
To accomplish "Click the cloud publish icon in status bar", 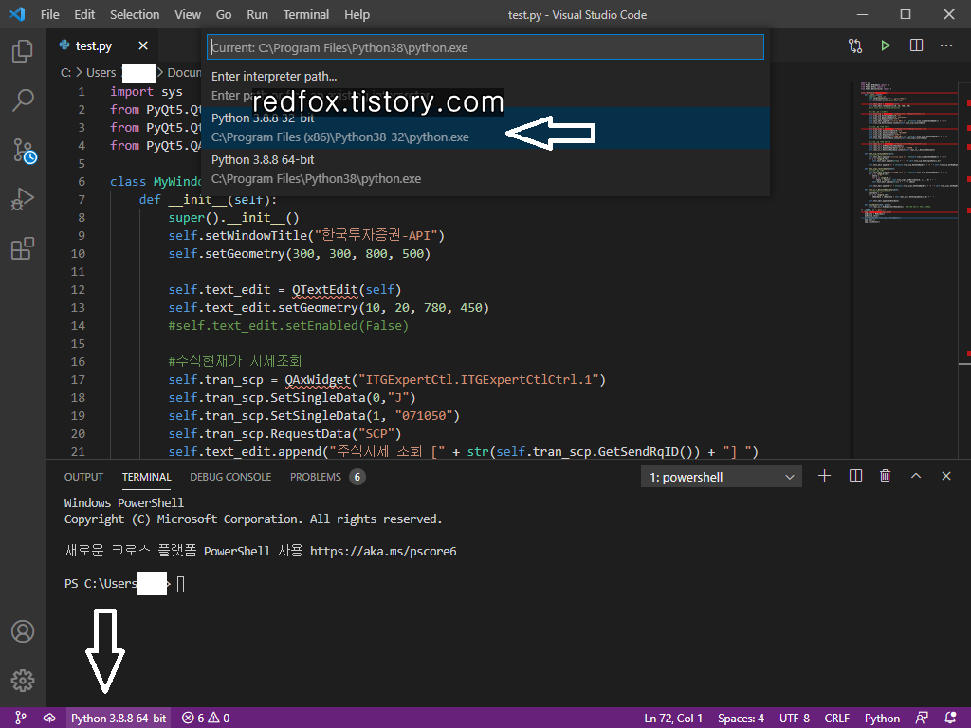I will 49,719.
